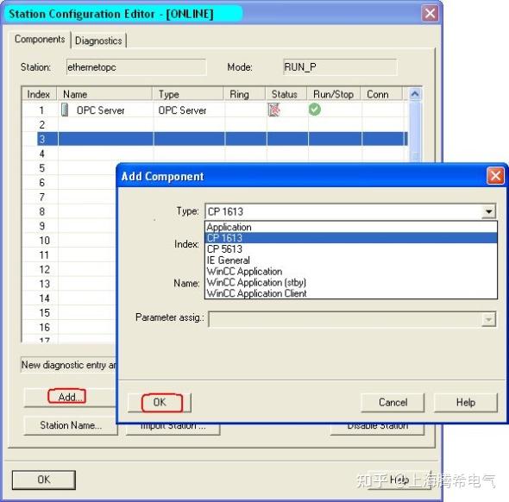Image resolution: width=509 pixels, height=502 pixels.
Task: Select index row 6
Action: [69, 182]
